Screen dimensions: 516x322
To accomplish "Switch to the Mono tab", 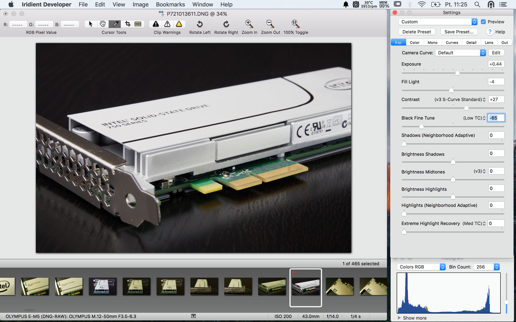I will pyautogui.click(x=432, y=43).
